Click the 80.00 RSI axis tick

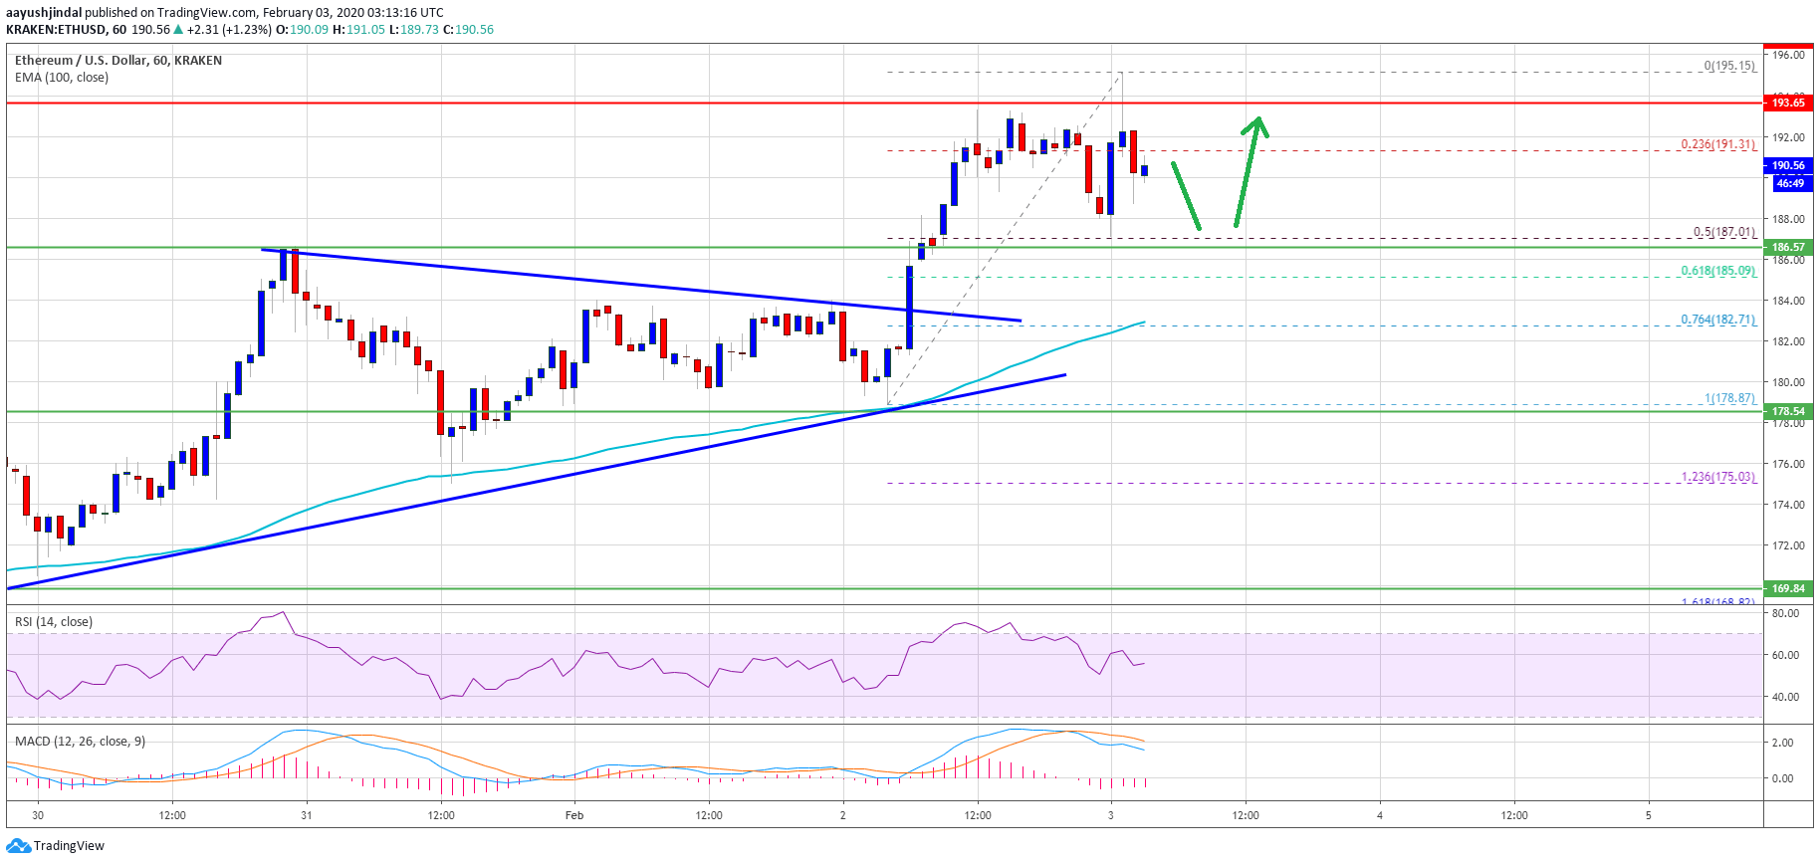point(1785,613)
